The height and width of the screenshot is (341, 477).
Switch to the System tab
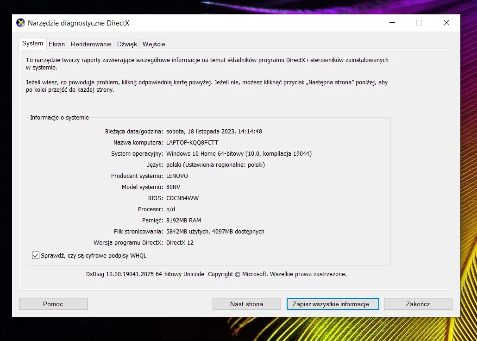coord(32,44)
